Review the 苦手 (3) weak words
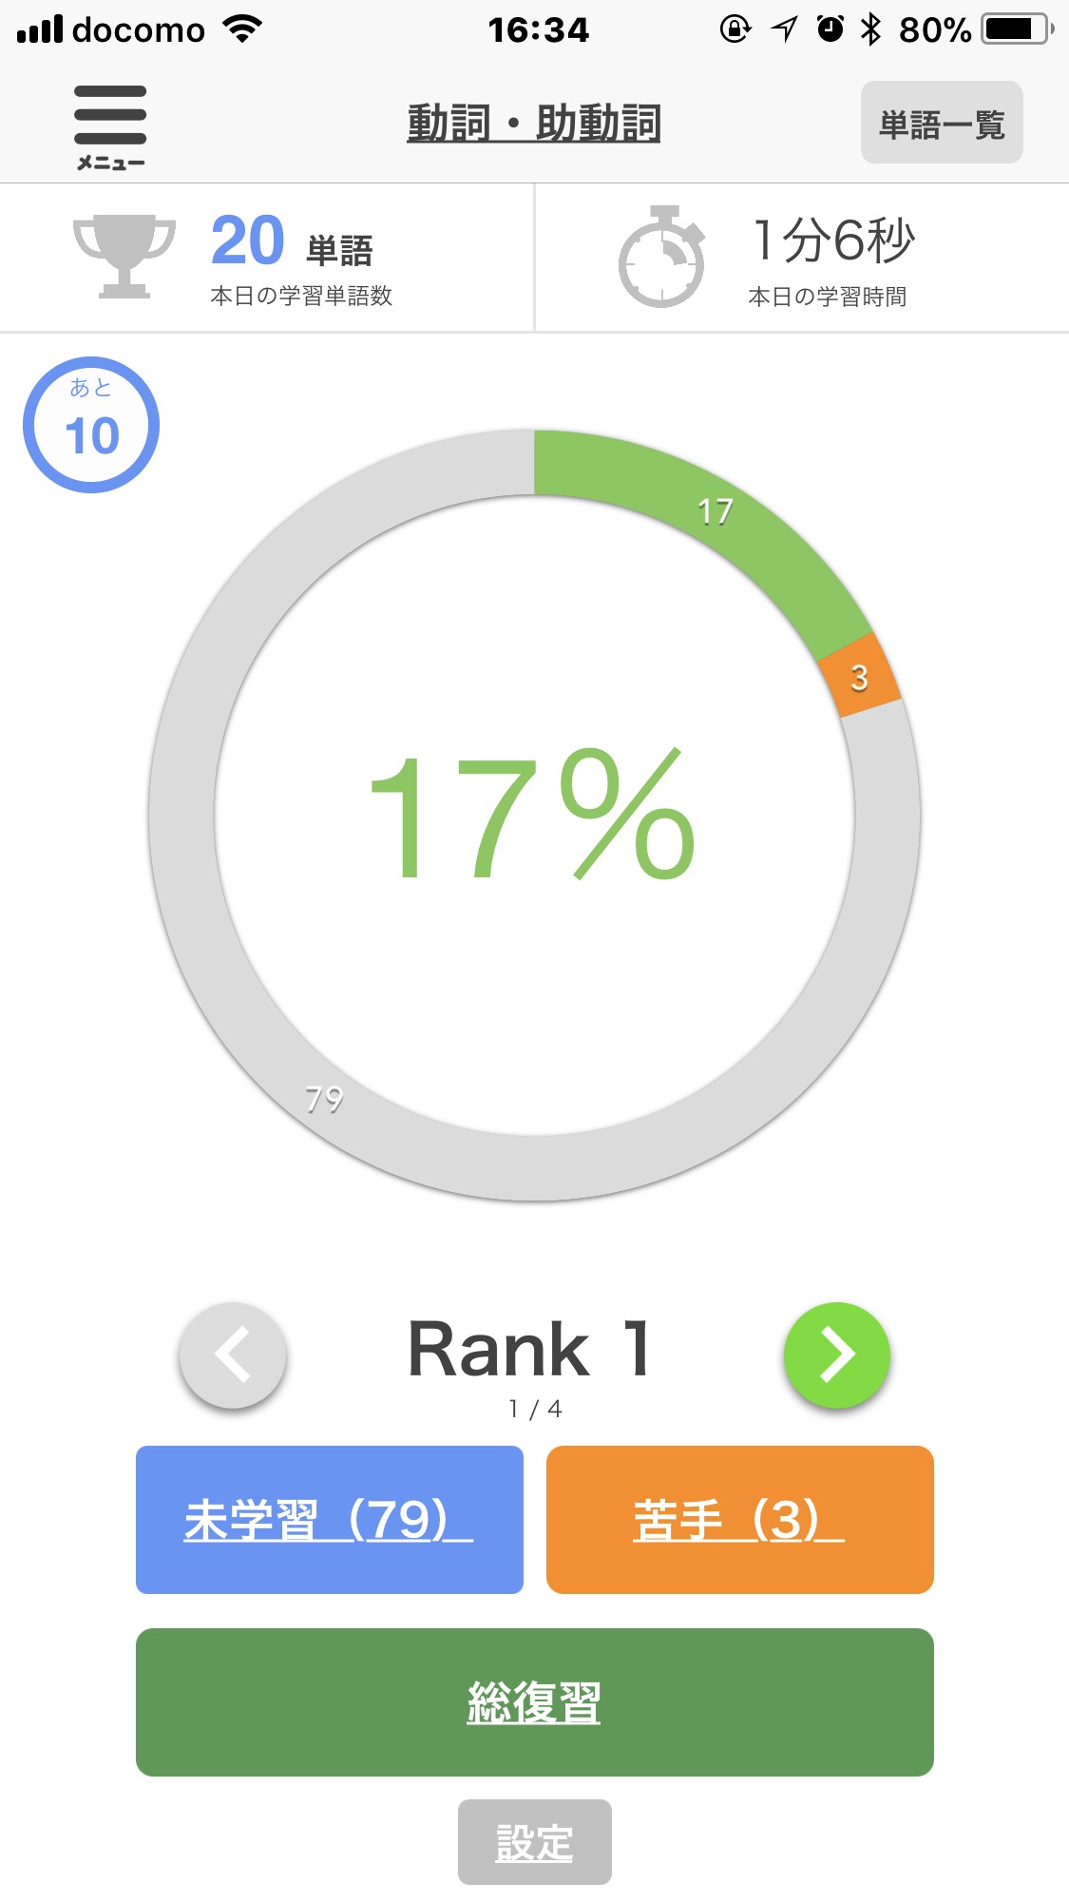The width and height of the screenshot is (1069, 1902). coord(739,1519)
